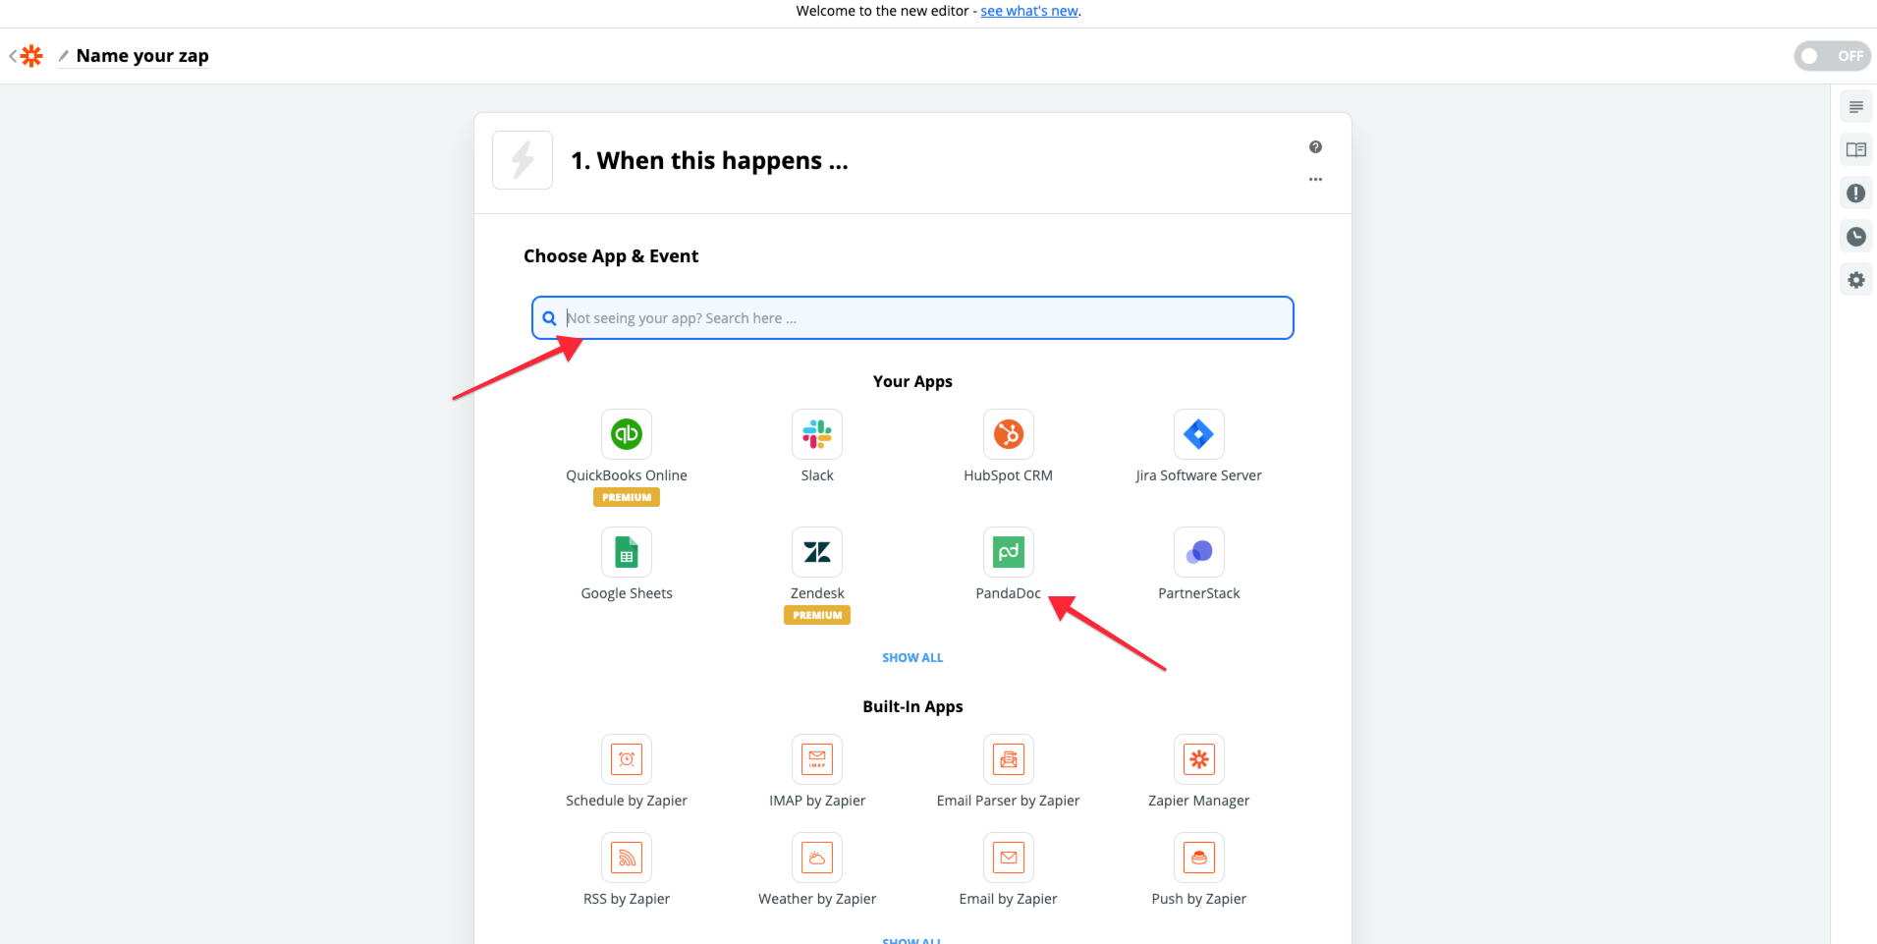Open the guide book sidebar icon
This screenshot has width=1877, height=944.
[1855, 150]
